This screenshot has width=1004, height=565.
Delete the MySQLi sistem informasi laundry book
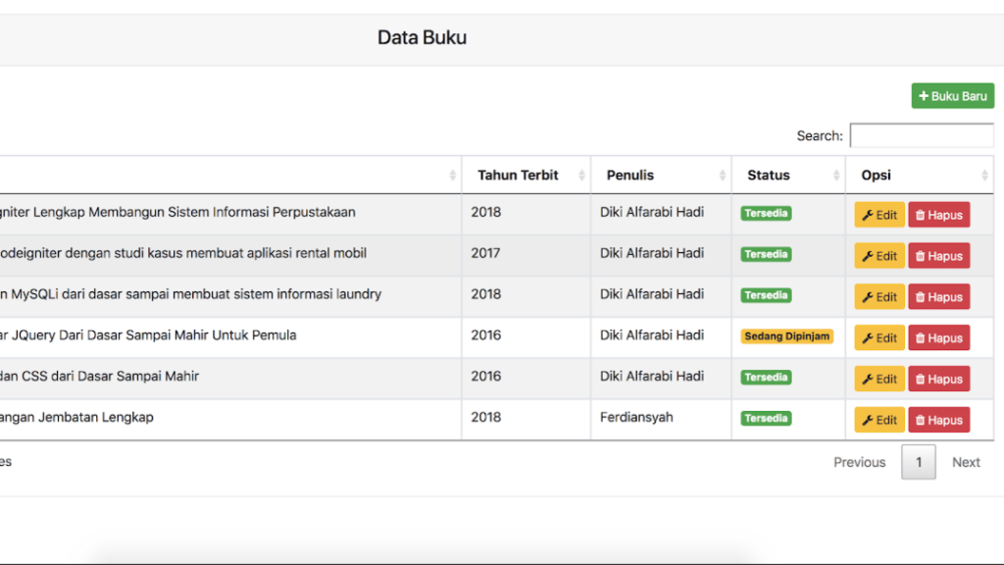pyautogui.click(x=938, y=296)
